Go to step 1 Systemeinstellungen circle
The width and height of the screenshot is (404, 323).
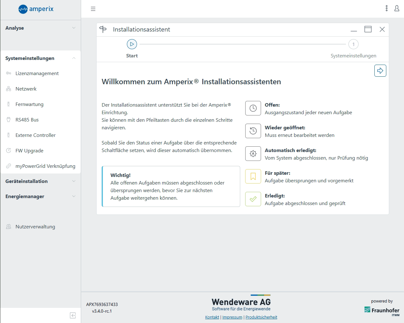(353, 44)
